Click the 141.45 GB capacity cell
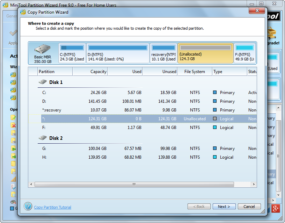 coord(97,101)
